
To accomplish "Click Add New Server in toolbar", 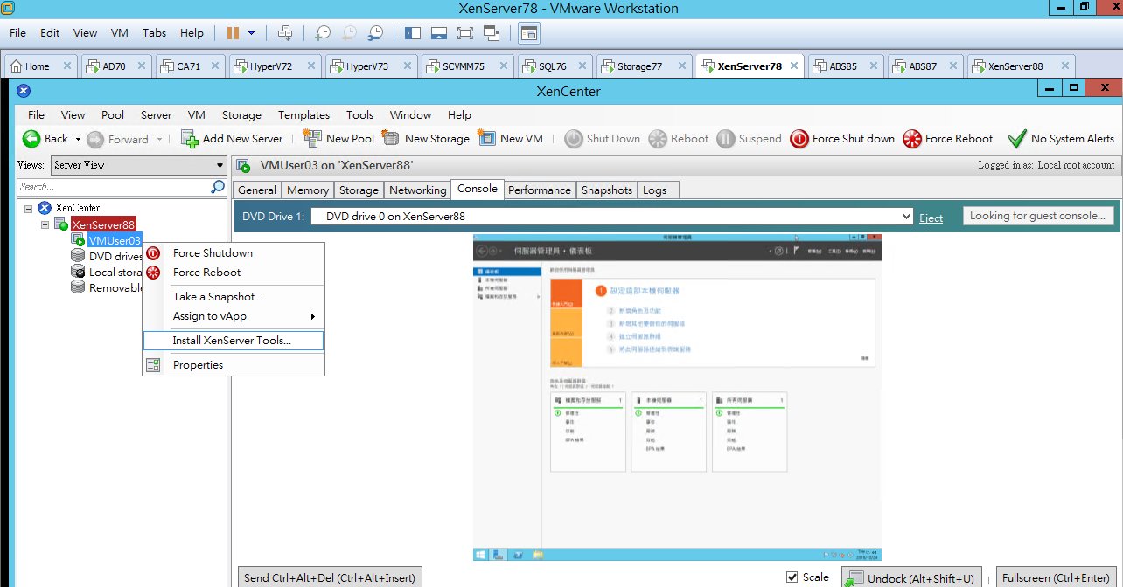I will (232, 139).
